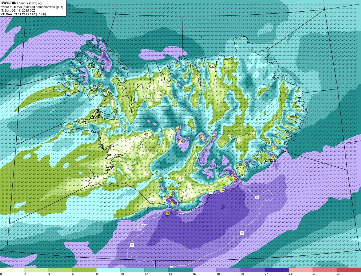Screen dimensions: 361x276
Task: Click the legend scale value 6
Action: [x=73, y=274]
